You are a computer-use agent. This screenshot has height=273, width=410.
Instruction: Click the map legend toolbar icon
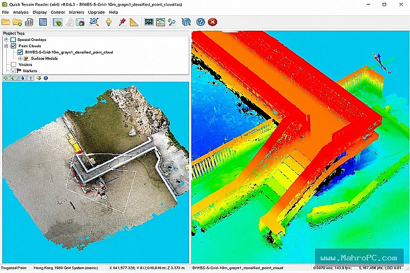160,22
